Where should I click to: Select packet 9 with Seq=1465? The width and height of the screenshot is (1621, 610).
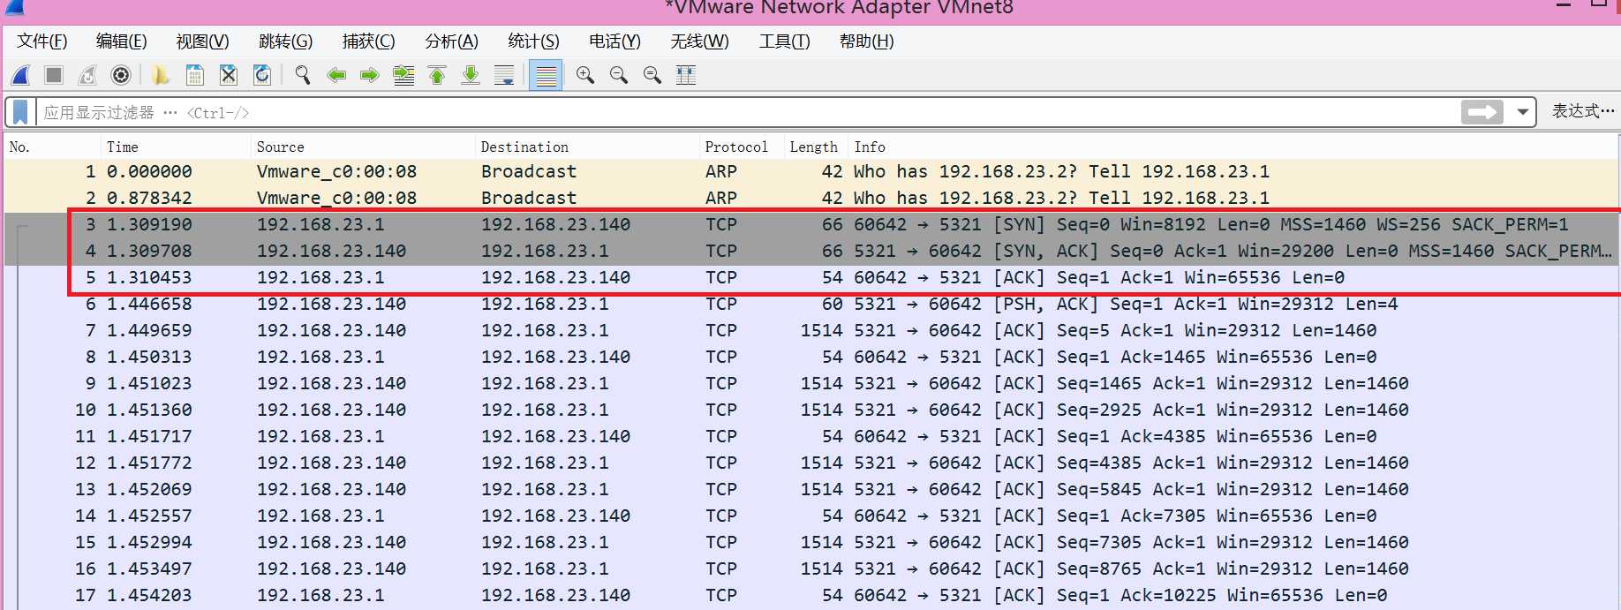811,383
